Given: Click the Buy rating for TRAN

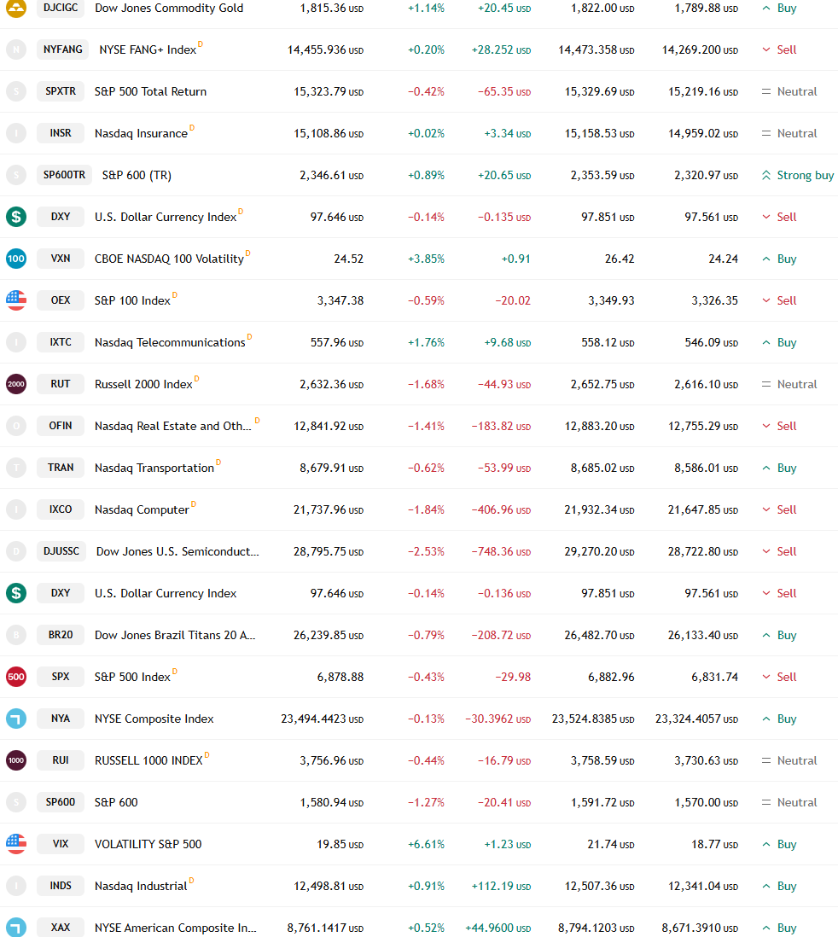Looking at the screenshot, I should 779,468.
